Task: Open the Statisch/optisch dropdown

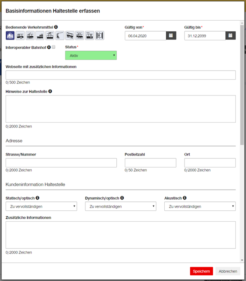Action: [41, 206]
